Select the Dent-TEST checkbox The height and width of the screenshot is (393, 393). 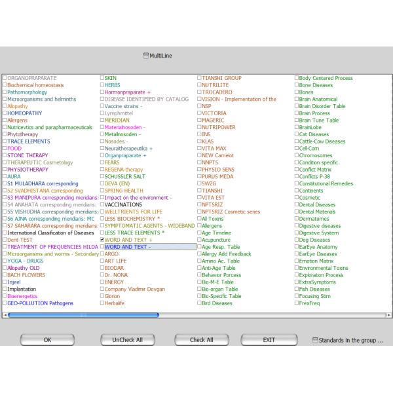click(x=5, y=240)
